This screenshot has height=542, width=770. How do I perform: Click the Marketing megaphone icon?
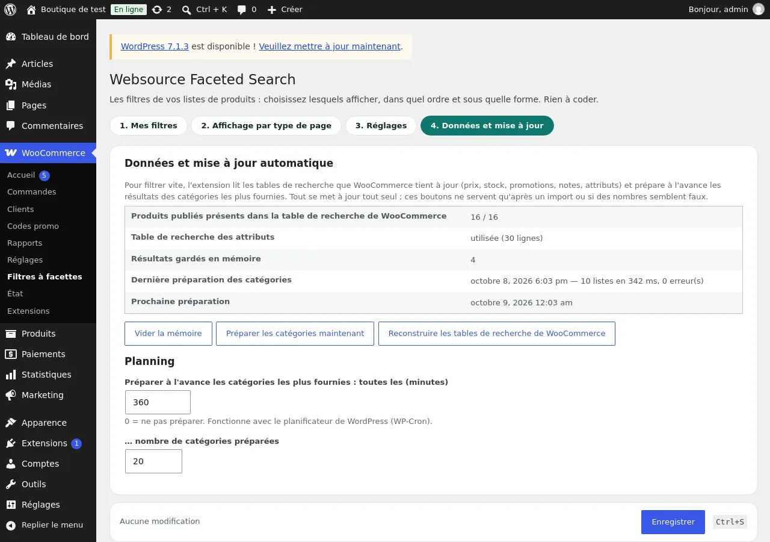tap(11, 395)
